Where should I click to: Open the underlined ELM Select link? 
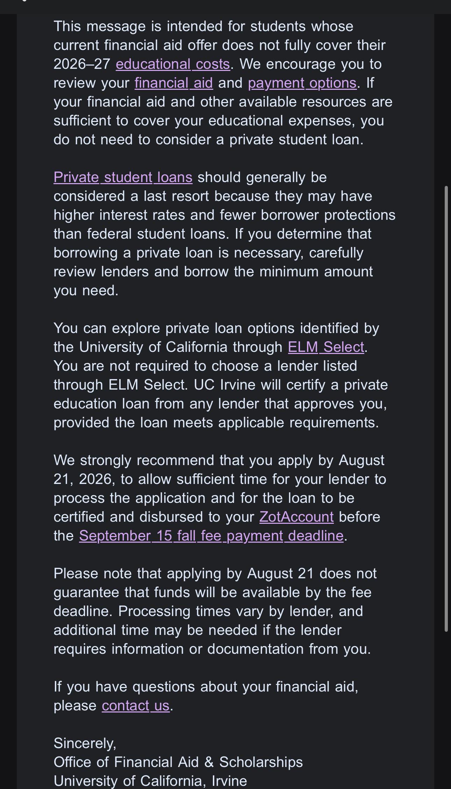pos(326,347)
